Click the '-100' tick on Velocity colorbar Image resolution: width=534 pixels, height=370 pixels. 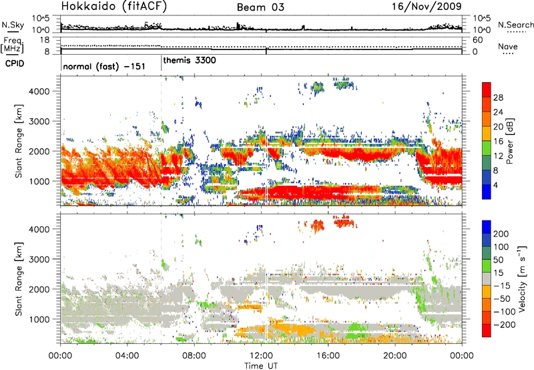tap(504, 312)
